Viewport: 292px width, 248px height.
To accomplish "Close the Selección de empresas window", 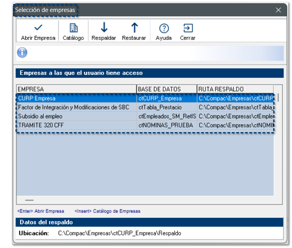I will (x=278, y=10).
